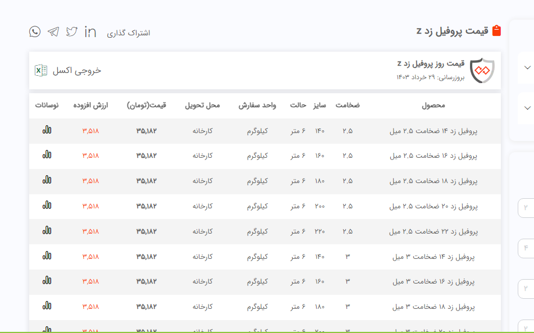The image size is (534, 333).
Task: Click the محصول column header
Action: (433, 106)
